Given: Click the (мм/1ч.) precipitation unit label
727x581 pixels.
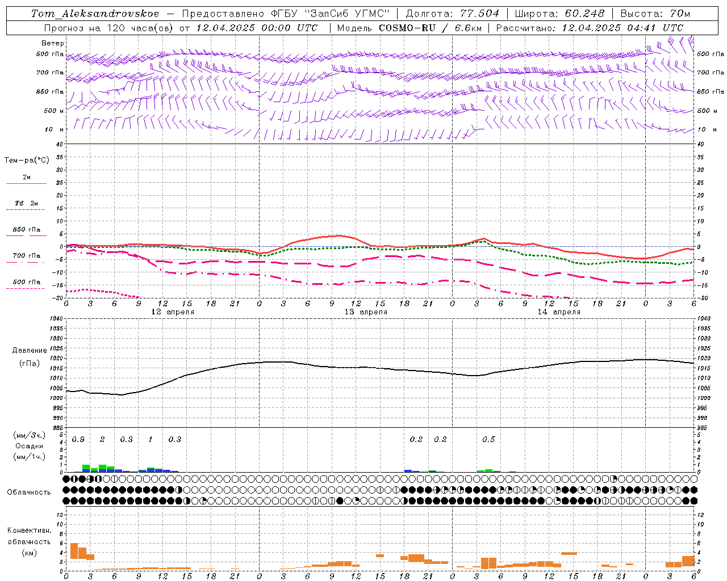Looking at the screenshot, I should coord(30,457).
